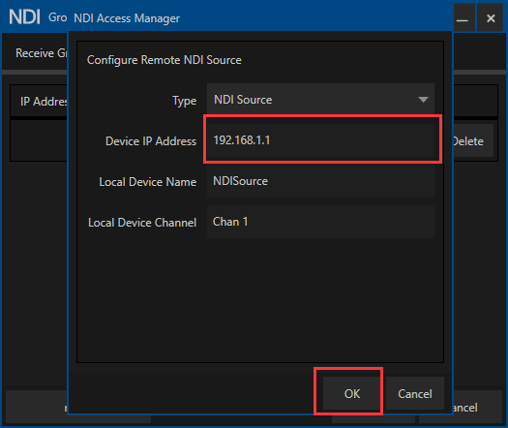Image resolution: width=508 pixels, height=428 pixels.
Task: Click the Local Device Channel label
Action: [142, 223]
